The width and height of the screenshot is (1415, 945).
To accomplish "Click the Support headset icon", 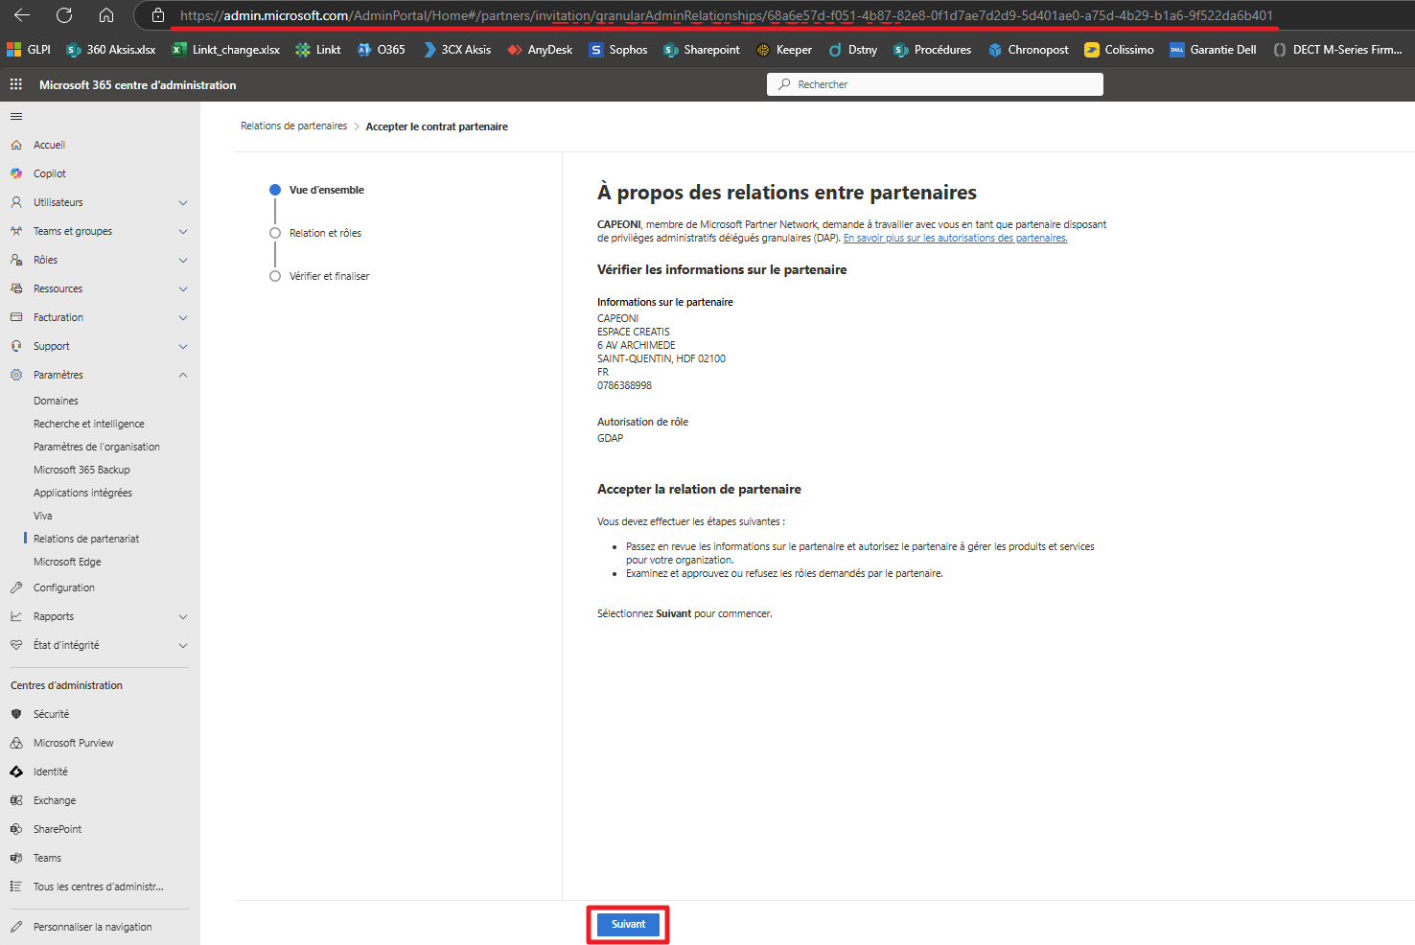I will pos(16,346).
